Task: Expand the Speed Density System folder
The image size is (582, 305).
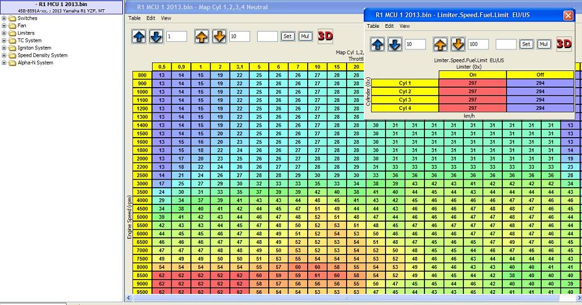Action: click(x=4, y=56)
